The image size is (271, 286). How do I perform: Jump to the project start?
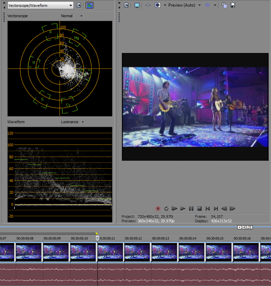tap(208, 209)
